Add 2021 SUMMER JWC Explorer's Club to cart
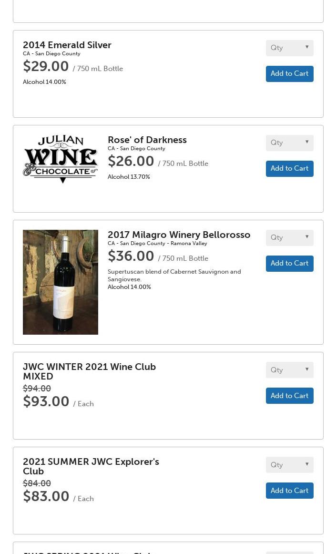The width and height of the screenshot is (336, 554). pos(289,491)
